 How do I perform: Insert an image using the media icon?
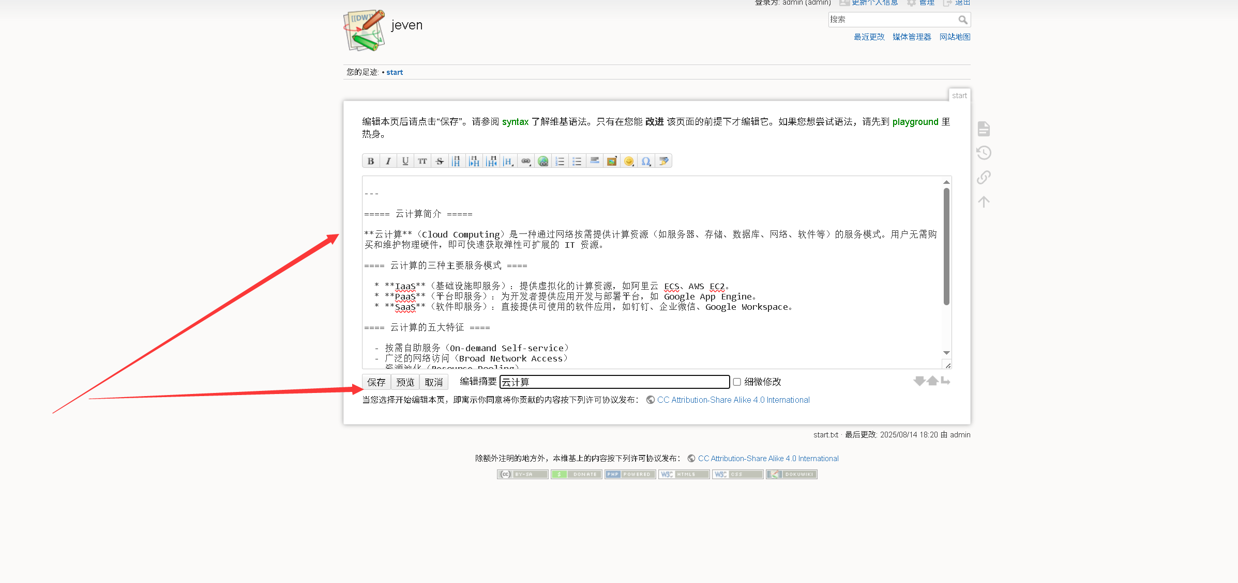[611, 161]
